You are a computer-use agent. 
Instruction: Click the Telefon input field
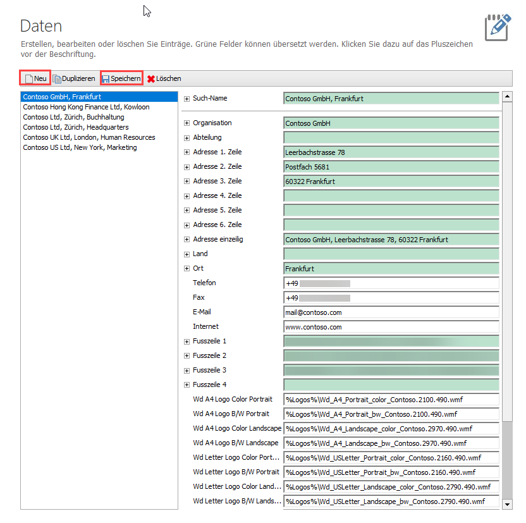391,283
